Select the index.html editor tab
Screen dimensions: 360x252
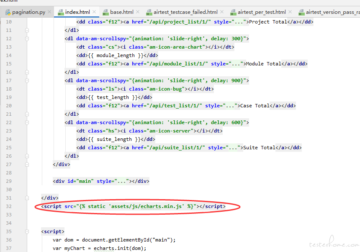77,12
